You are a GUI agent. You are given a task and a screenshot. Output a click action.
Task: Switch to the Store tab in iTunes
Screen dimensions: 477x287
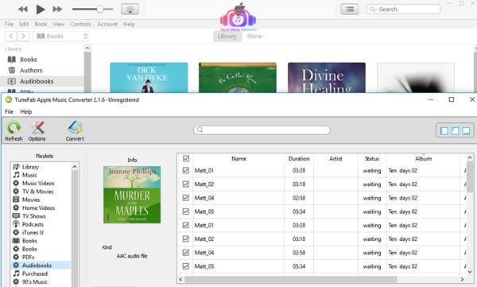pyautogui.click(x=254, y=37)
